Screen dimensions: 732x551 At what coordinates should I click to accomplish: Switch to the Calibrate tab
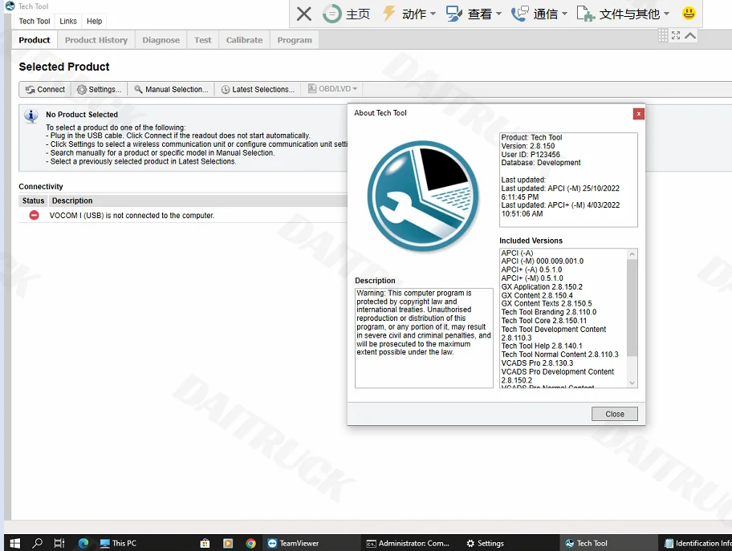tap(244, 40)
